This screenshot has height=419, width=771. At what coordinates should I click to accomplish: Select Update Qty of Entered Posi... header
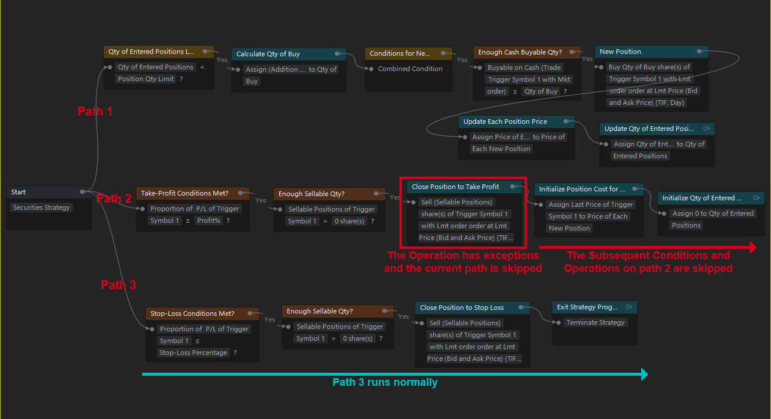657,129
